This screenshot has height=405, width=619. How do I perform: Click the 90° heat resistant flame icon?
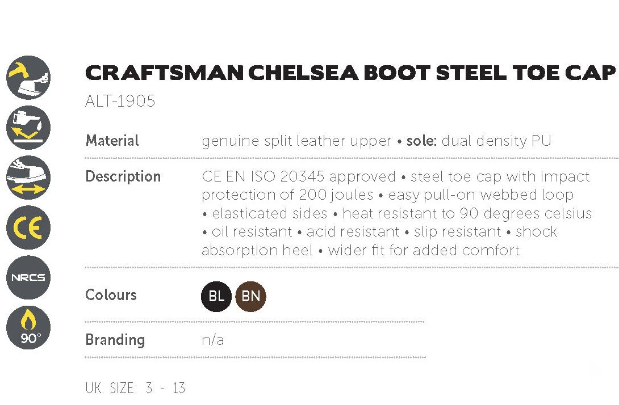(28, 327)
